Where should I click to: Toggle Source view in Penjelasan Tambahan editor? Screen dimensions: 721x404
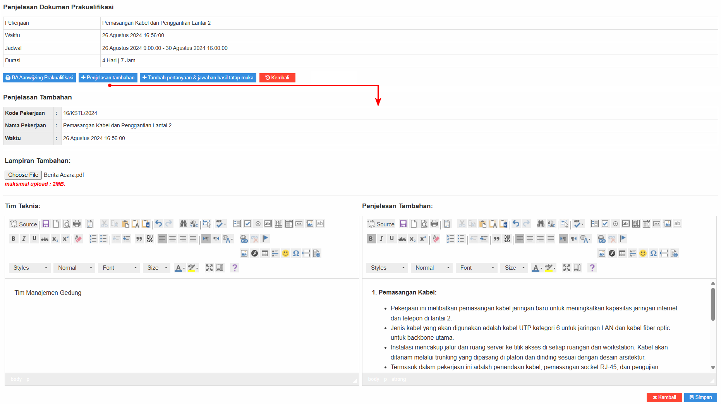[x=381, y=224]
